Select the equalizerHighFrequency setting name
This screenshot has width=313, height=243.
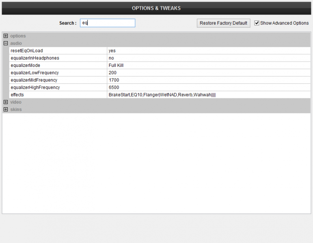[35, 87]
